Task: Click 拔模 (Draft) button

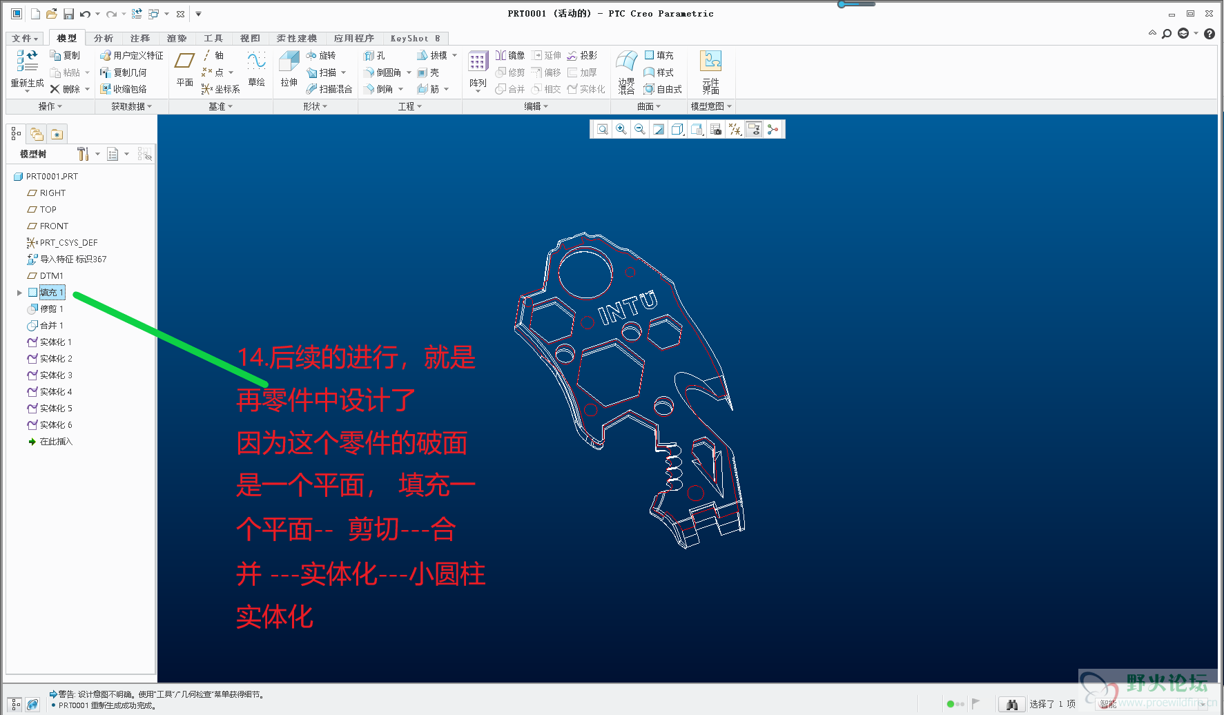Action: point(431,55)
